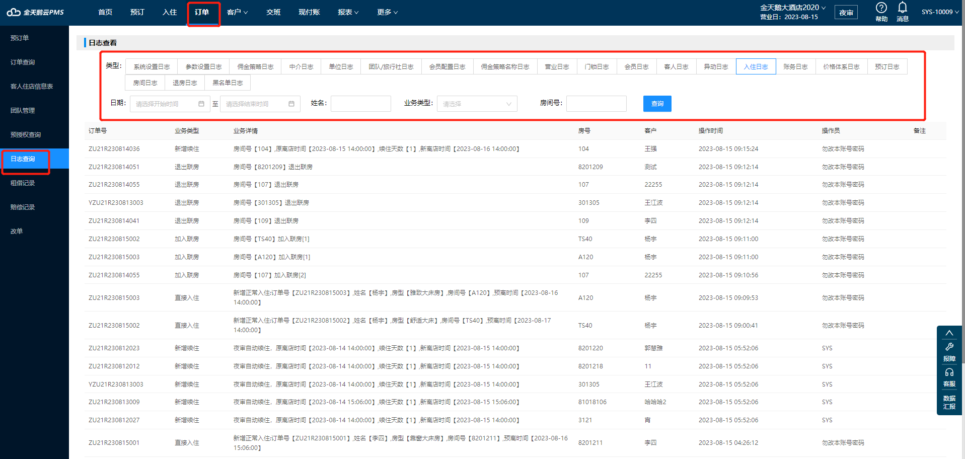The image size is (965, 459).
Task: Select 中介日志 log type
Action: point(302,66)
